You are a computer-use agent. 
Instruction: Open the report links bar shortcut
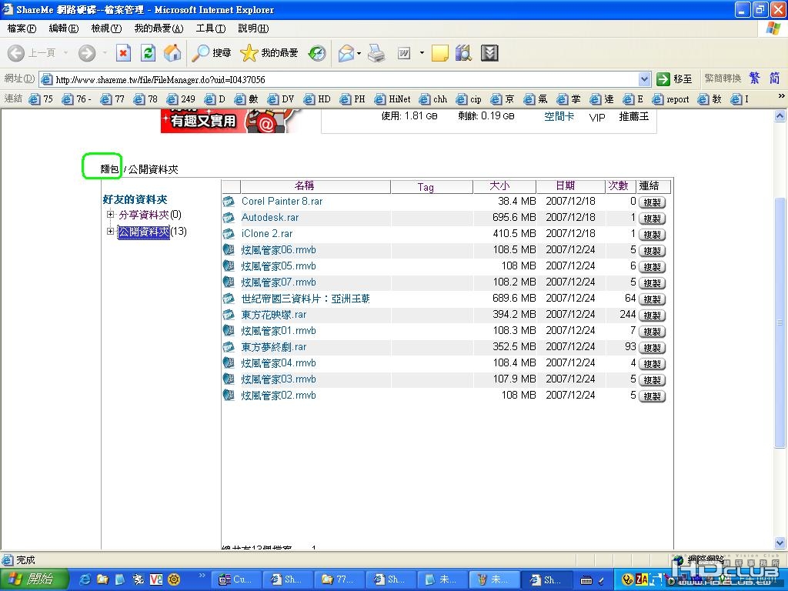pyautogui.click(x=670, y=99)
